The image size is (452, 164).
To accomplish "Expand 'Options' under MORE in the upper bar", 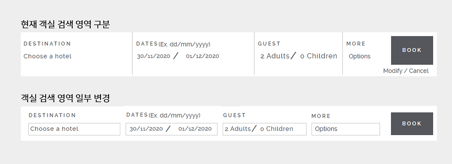I will [359, 56].
